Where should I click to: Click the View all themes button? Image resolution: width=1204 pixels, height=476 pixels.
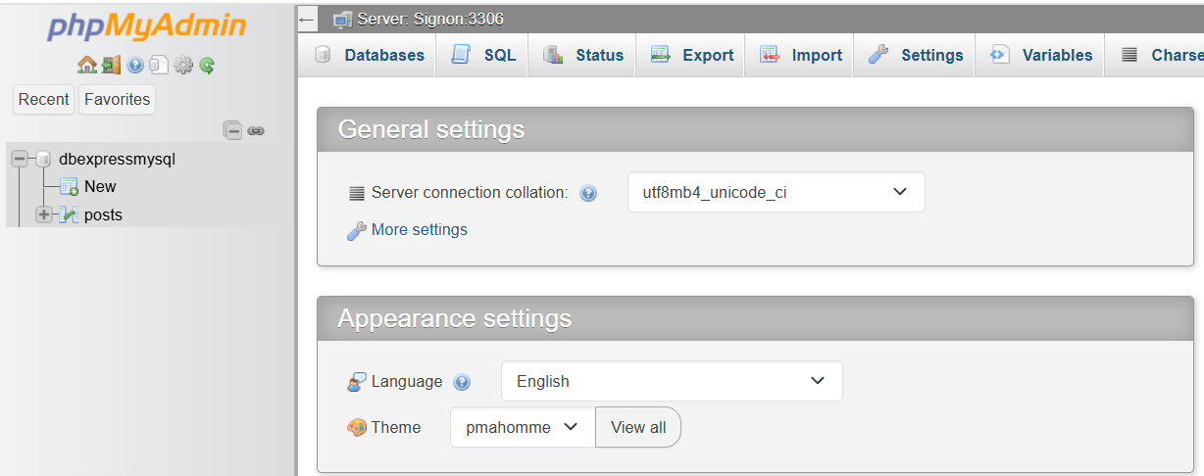coord(638,427)
